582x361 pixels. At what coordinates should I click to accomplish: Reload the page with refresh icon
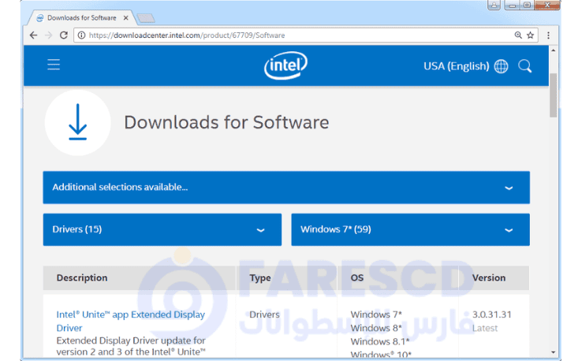[64, 35]
